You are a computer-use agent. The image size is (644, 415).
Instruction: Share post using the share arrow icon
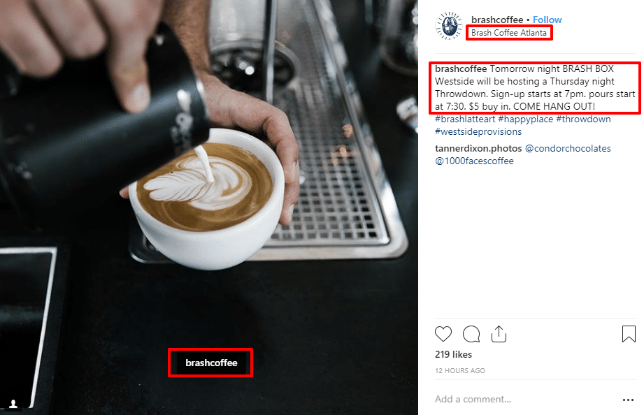click(499, 334)
